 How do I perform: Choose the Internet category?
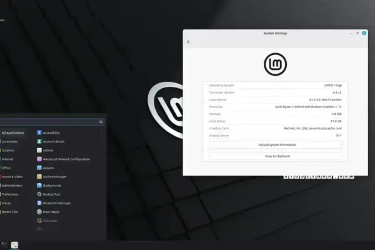click(x=7, y=159)
